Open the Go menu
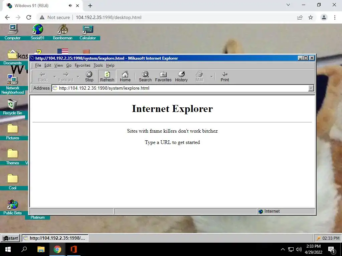The height and width of the screenshot is (256, 342). [69, 65]
